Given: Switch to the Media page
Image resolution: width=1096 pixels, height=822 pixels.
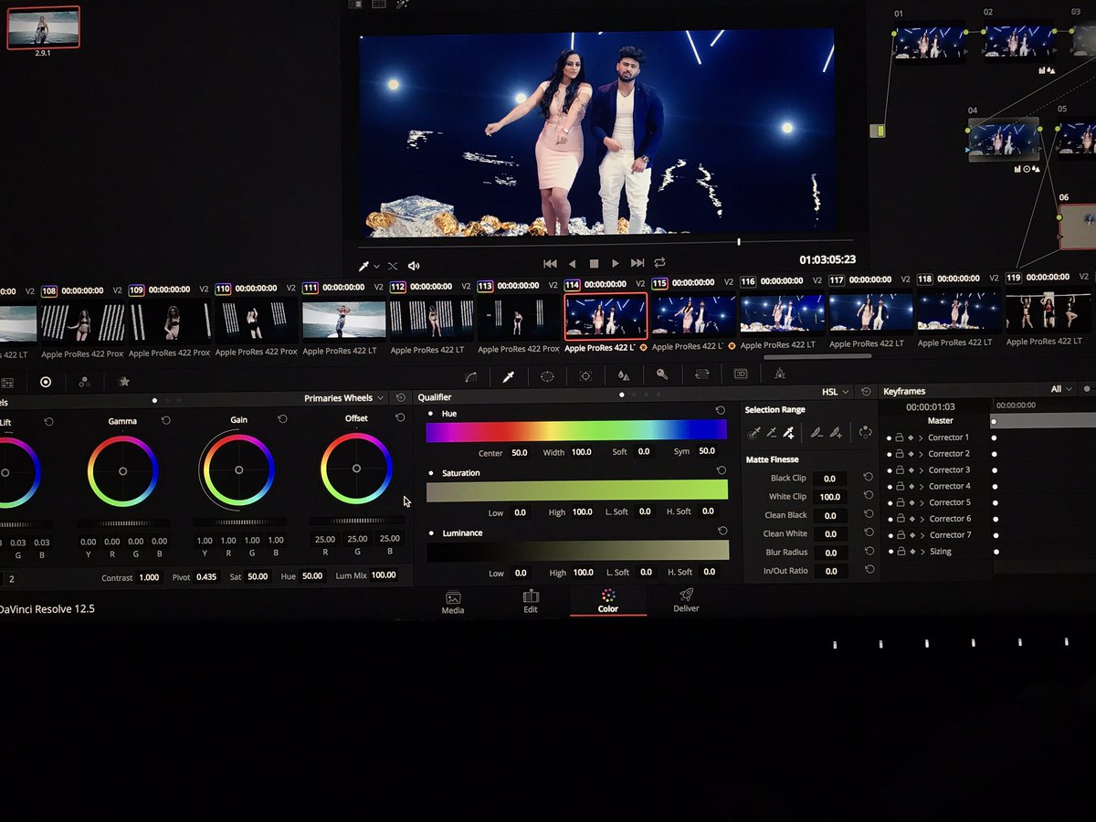Looking at the screenshot, I should pos(453,603).
